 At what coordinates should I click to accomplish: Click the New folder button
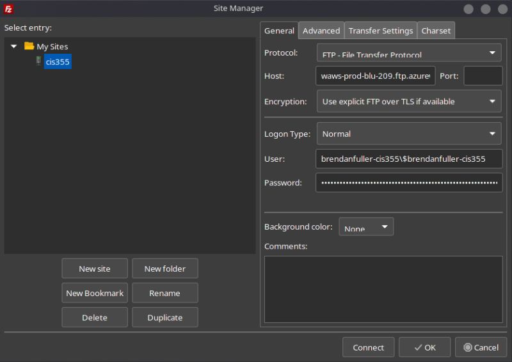(165, 269)
